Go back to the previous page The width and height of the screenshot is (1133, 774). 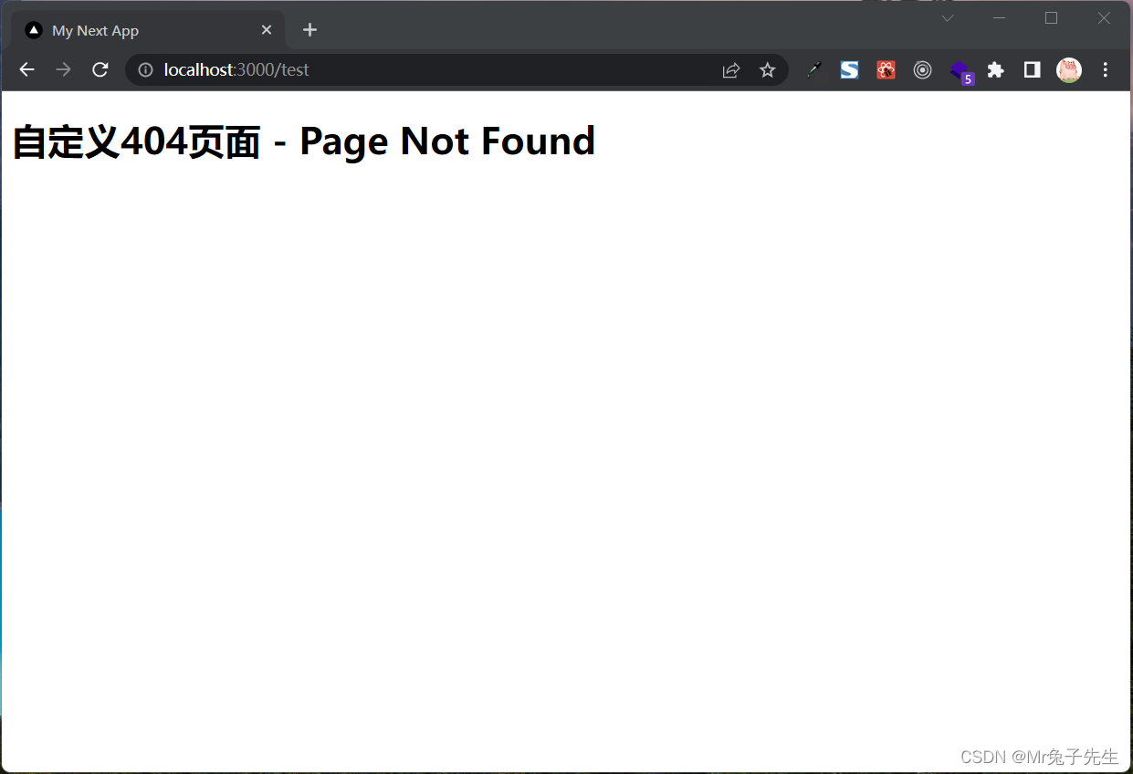tap(26, 70)
